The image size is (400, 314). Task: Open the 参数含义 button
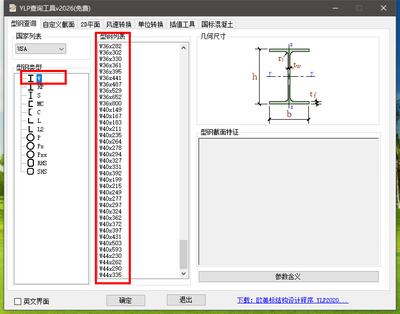pyautogui.click(x=288, y=277)
